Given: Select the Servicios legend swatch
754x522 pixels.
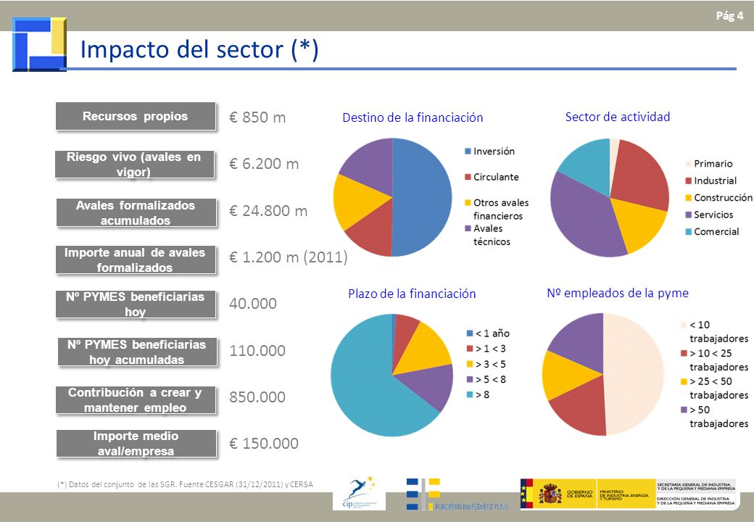Looking at the screenshot, I should click(689, 215).
